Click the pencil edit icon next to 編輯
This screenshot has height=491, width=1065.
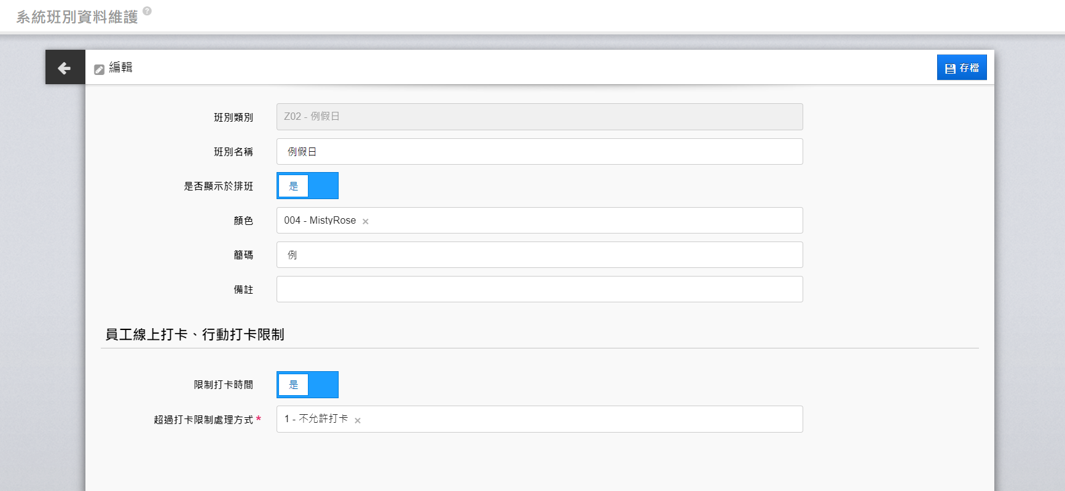point(99,69)
